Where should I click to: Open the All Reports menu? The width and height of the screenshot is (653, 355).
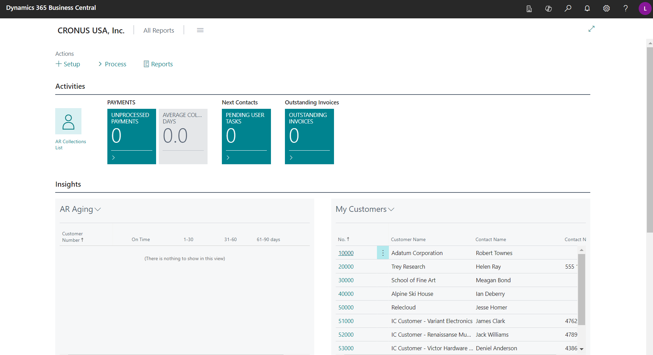point(159,30)
